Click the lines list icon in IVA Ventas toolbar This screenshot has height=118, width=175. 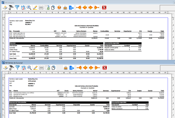(x=42, y=68)
